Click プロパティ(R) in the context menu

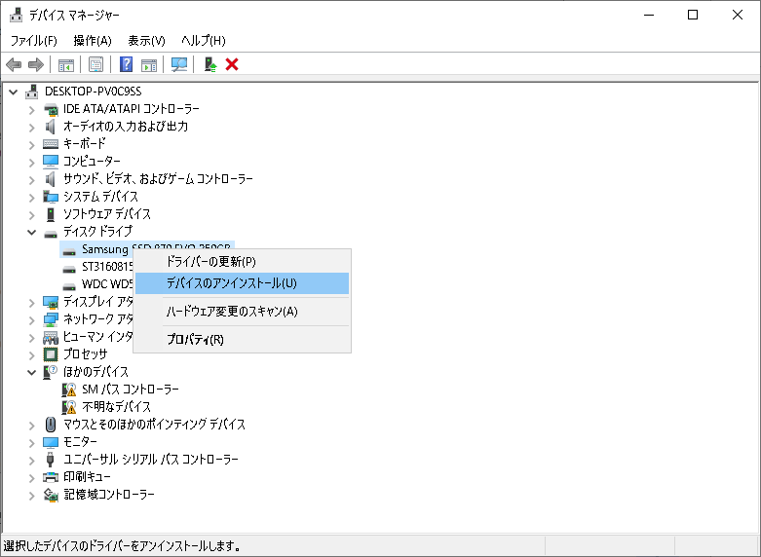tap(195, 340)
